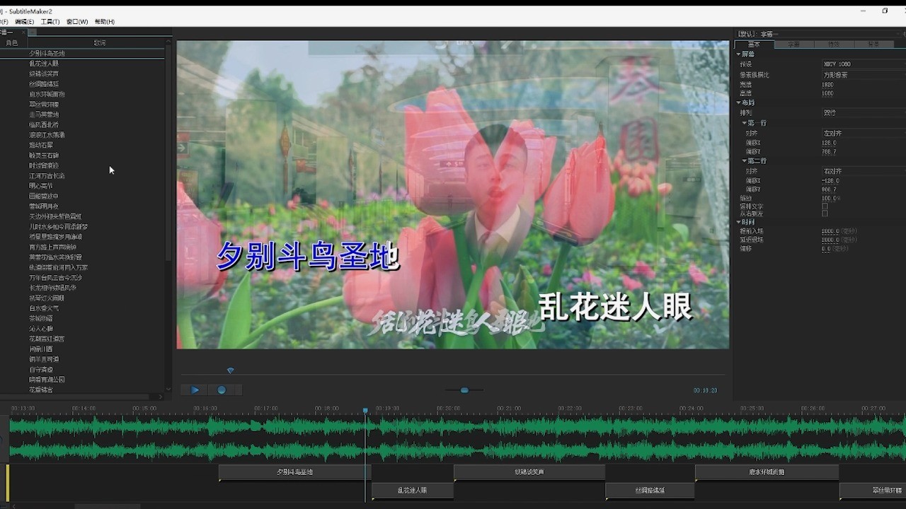Open the 排列 arrangement dropdown
Viewport: 906px width, 509px height.
[x=859, y=112]
